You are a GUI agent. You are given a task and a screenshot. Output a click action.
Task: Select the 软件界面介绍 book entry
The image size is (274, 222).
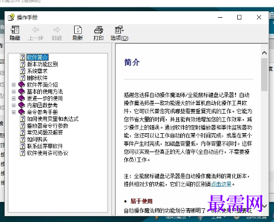[42, 85]
